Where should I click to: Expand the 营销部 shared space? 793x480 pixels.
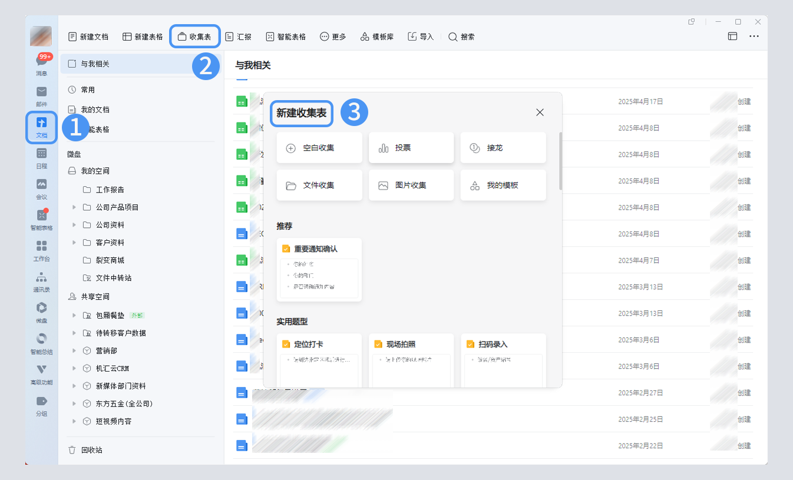tap(74, 350)
